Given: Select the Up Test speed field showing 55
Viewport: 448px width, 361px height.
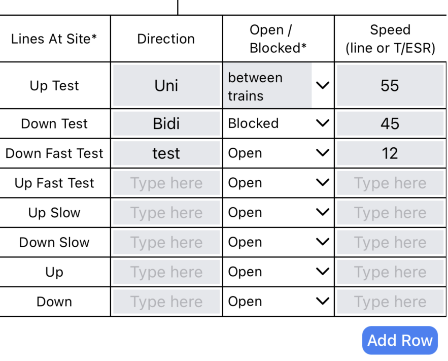Looking at the screenshot, I should 390,85.
